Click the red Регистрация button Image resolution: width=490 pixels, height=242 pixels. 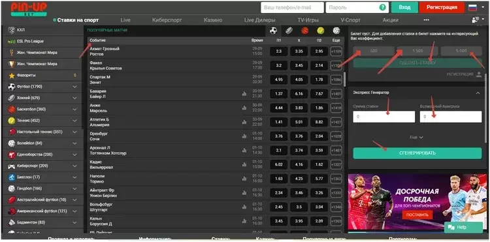[x=442, y=7]
